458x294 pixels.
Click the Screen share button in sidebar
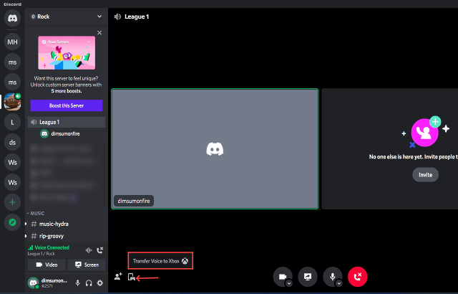87,265
